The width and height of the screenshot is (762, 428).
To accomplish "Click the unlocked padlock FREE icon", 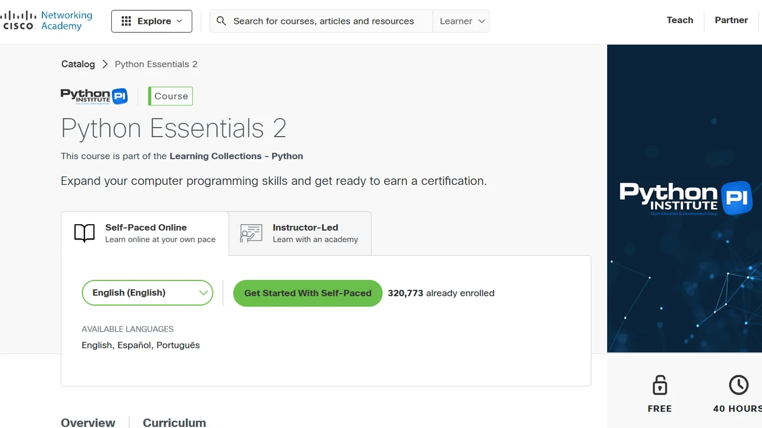I will (x=660, y=385).
